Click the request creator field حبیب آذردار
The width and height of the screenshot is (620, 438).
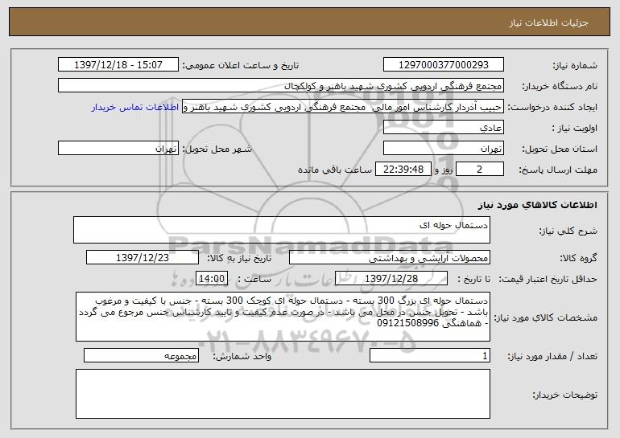coord(343,107)
